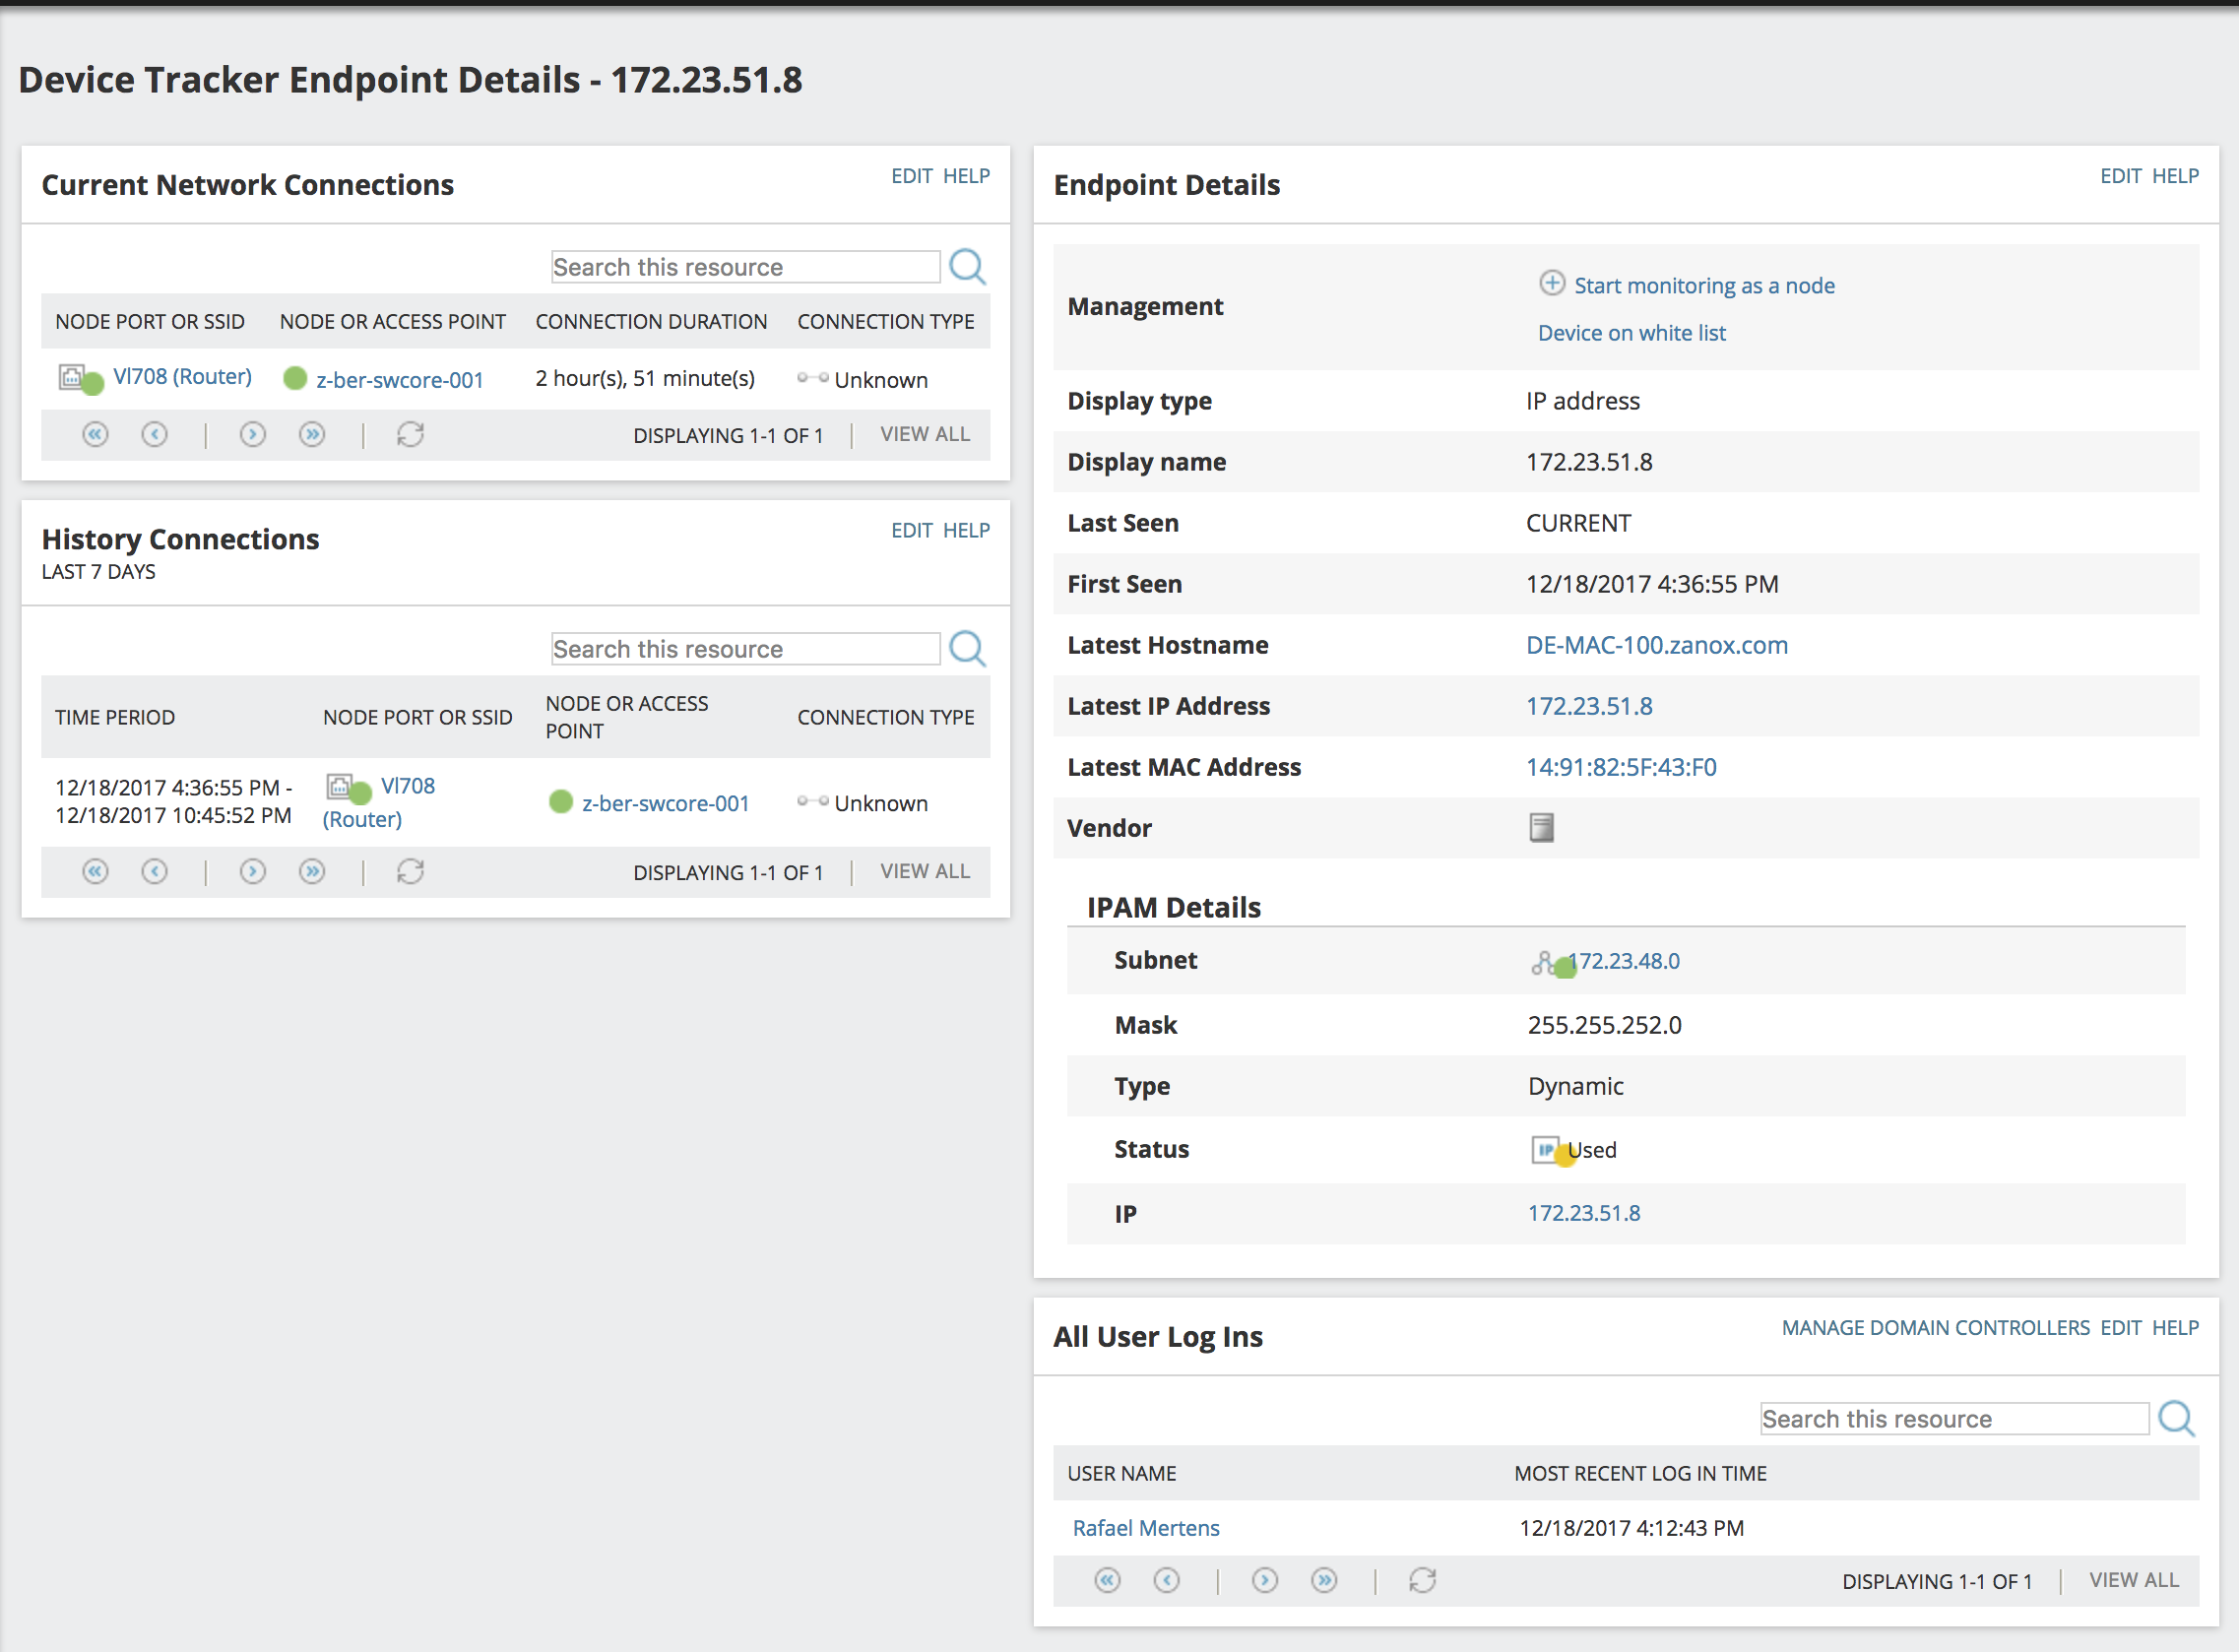
Task: Go to first page in History Connections
Action: [95, 871]
